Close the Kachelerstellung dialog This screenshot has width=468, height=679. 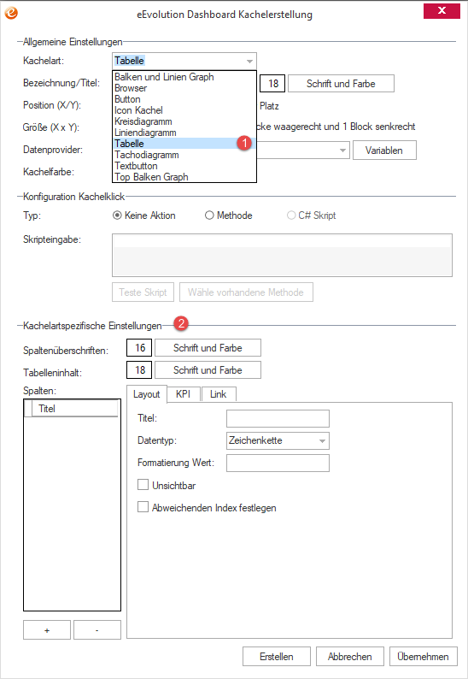click(442, 11)
